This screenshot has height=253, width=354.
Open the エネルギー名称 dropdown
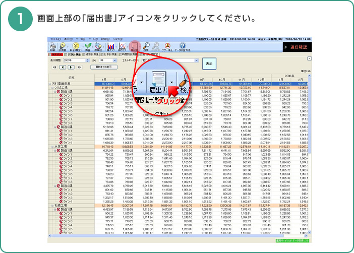point(197,60)
